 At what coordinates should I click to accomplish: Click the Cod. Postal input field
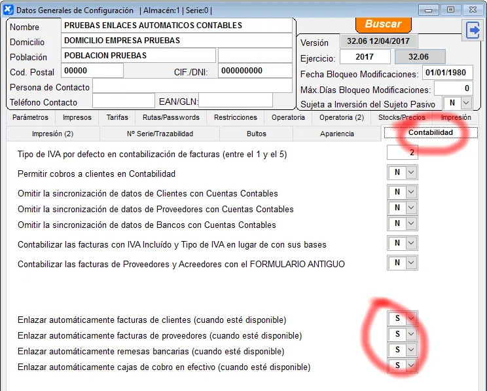(x=92, y=71)
